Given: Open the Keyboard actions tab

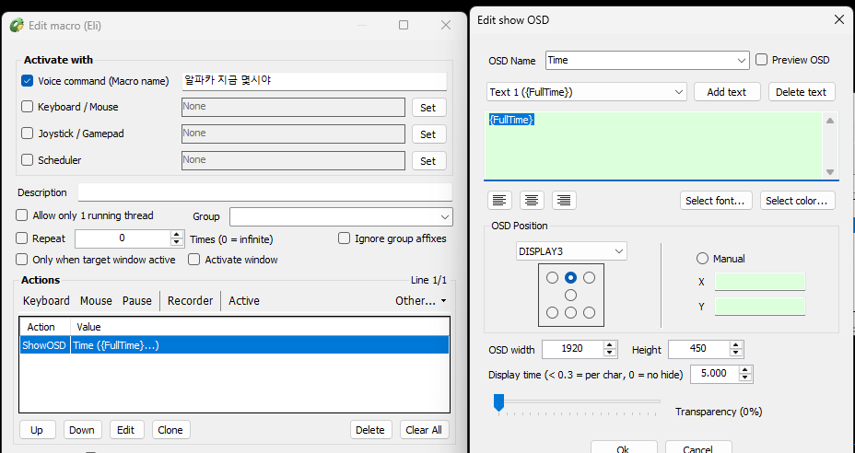Looking at the screenshot, I should [x=46, y=301].
